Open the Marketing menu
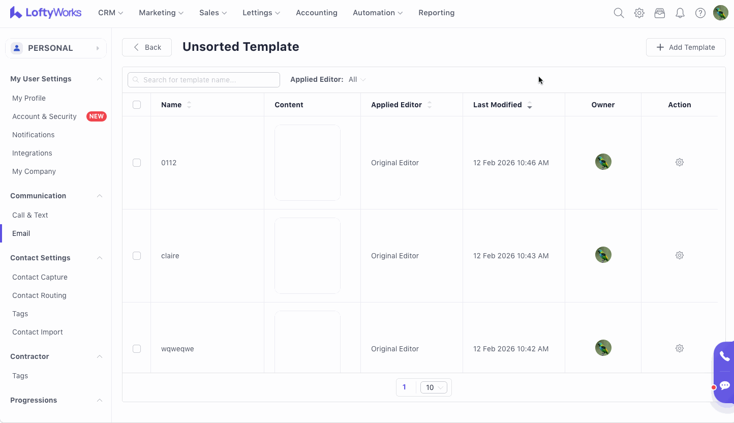 pyautogui.click(x=161, y=13)
